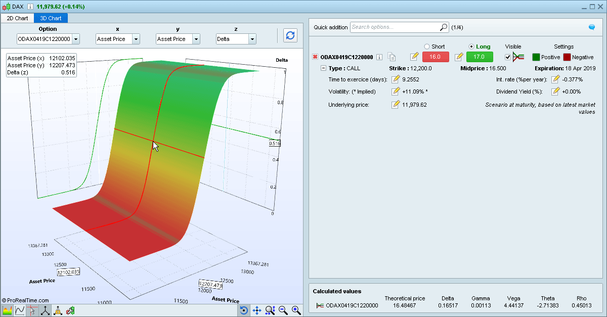Activate the pan/move chart tool

pos(256,310)
